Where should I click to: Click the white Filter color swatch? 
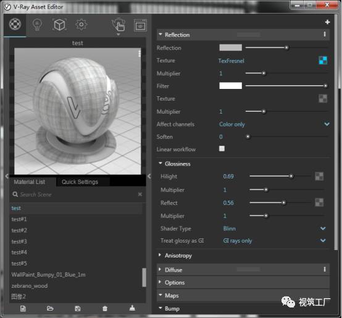(230, 85)
